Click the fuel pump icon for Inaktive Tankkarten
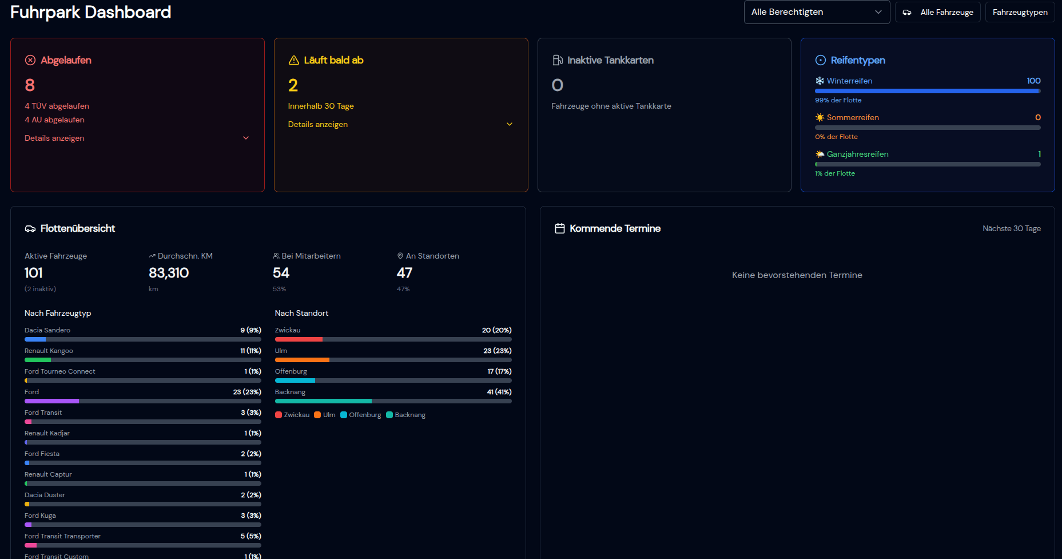Viewport: 1062px width, 559px height. pos(558,60)
